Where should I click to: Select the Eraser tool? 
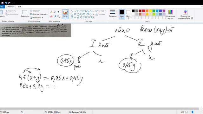pyautogui.click(x=51, y=16)
